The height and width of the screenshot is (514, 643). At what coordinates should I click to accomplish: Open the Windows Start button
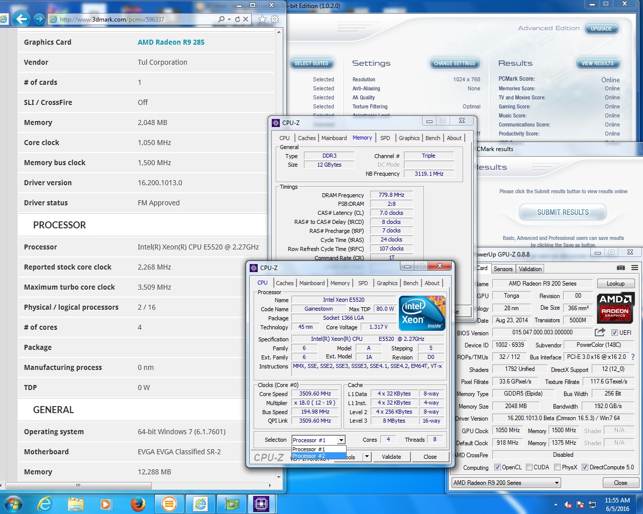point(13,503)
